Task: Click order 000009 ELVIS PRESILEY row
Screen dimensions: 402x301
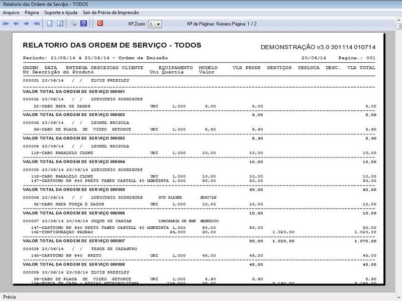Action: pyautogui.click(x=76, y=272)
